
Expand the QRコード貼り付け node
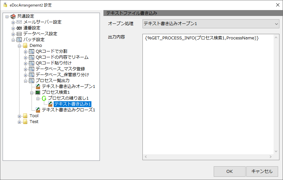tap(25, 63)
